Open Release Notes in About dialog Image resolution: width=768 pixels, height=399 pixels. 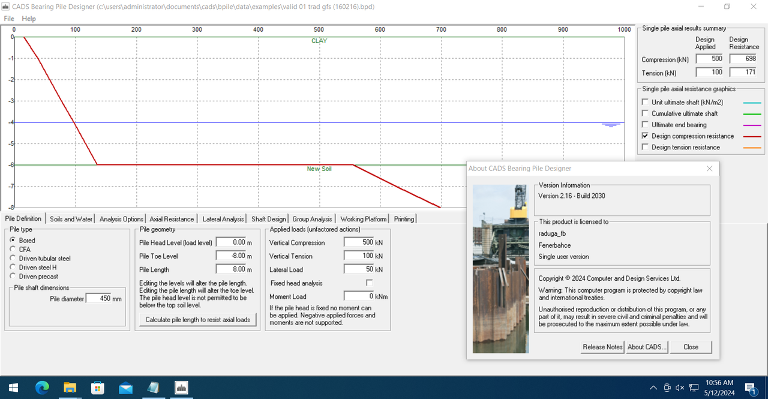[602, 347]
